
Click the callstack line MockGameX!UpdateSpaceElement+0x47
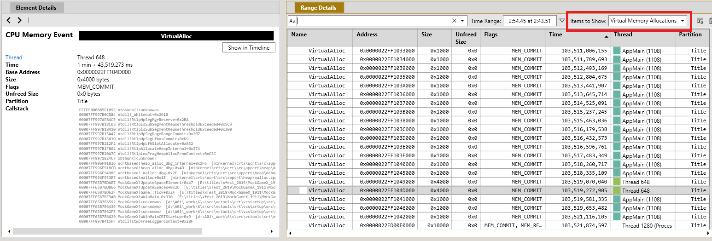pos(177,183)
